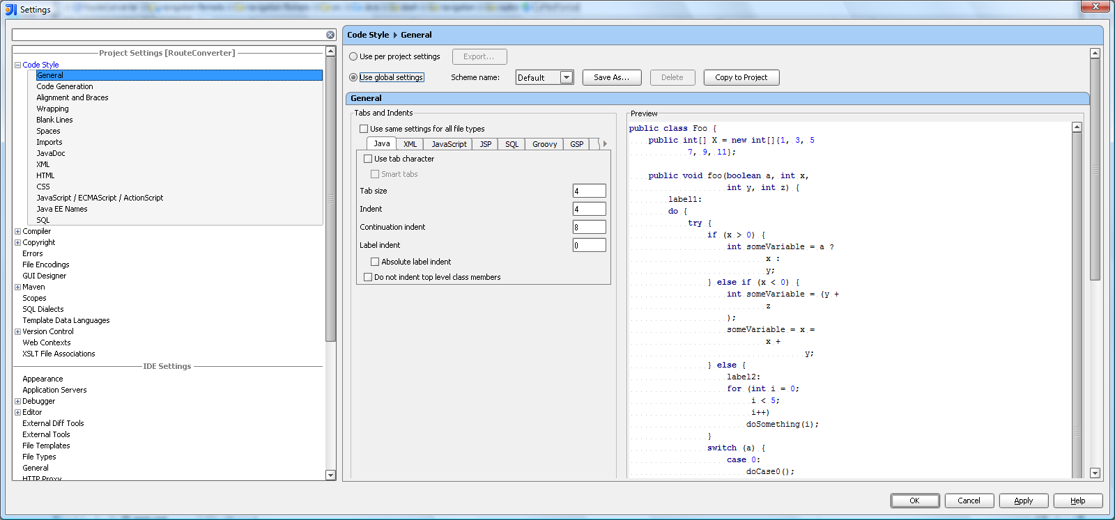This screenshot has height=520, width=1115.
Task: Clear the settings search field icon
Action: tap(330, 35)
